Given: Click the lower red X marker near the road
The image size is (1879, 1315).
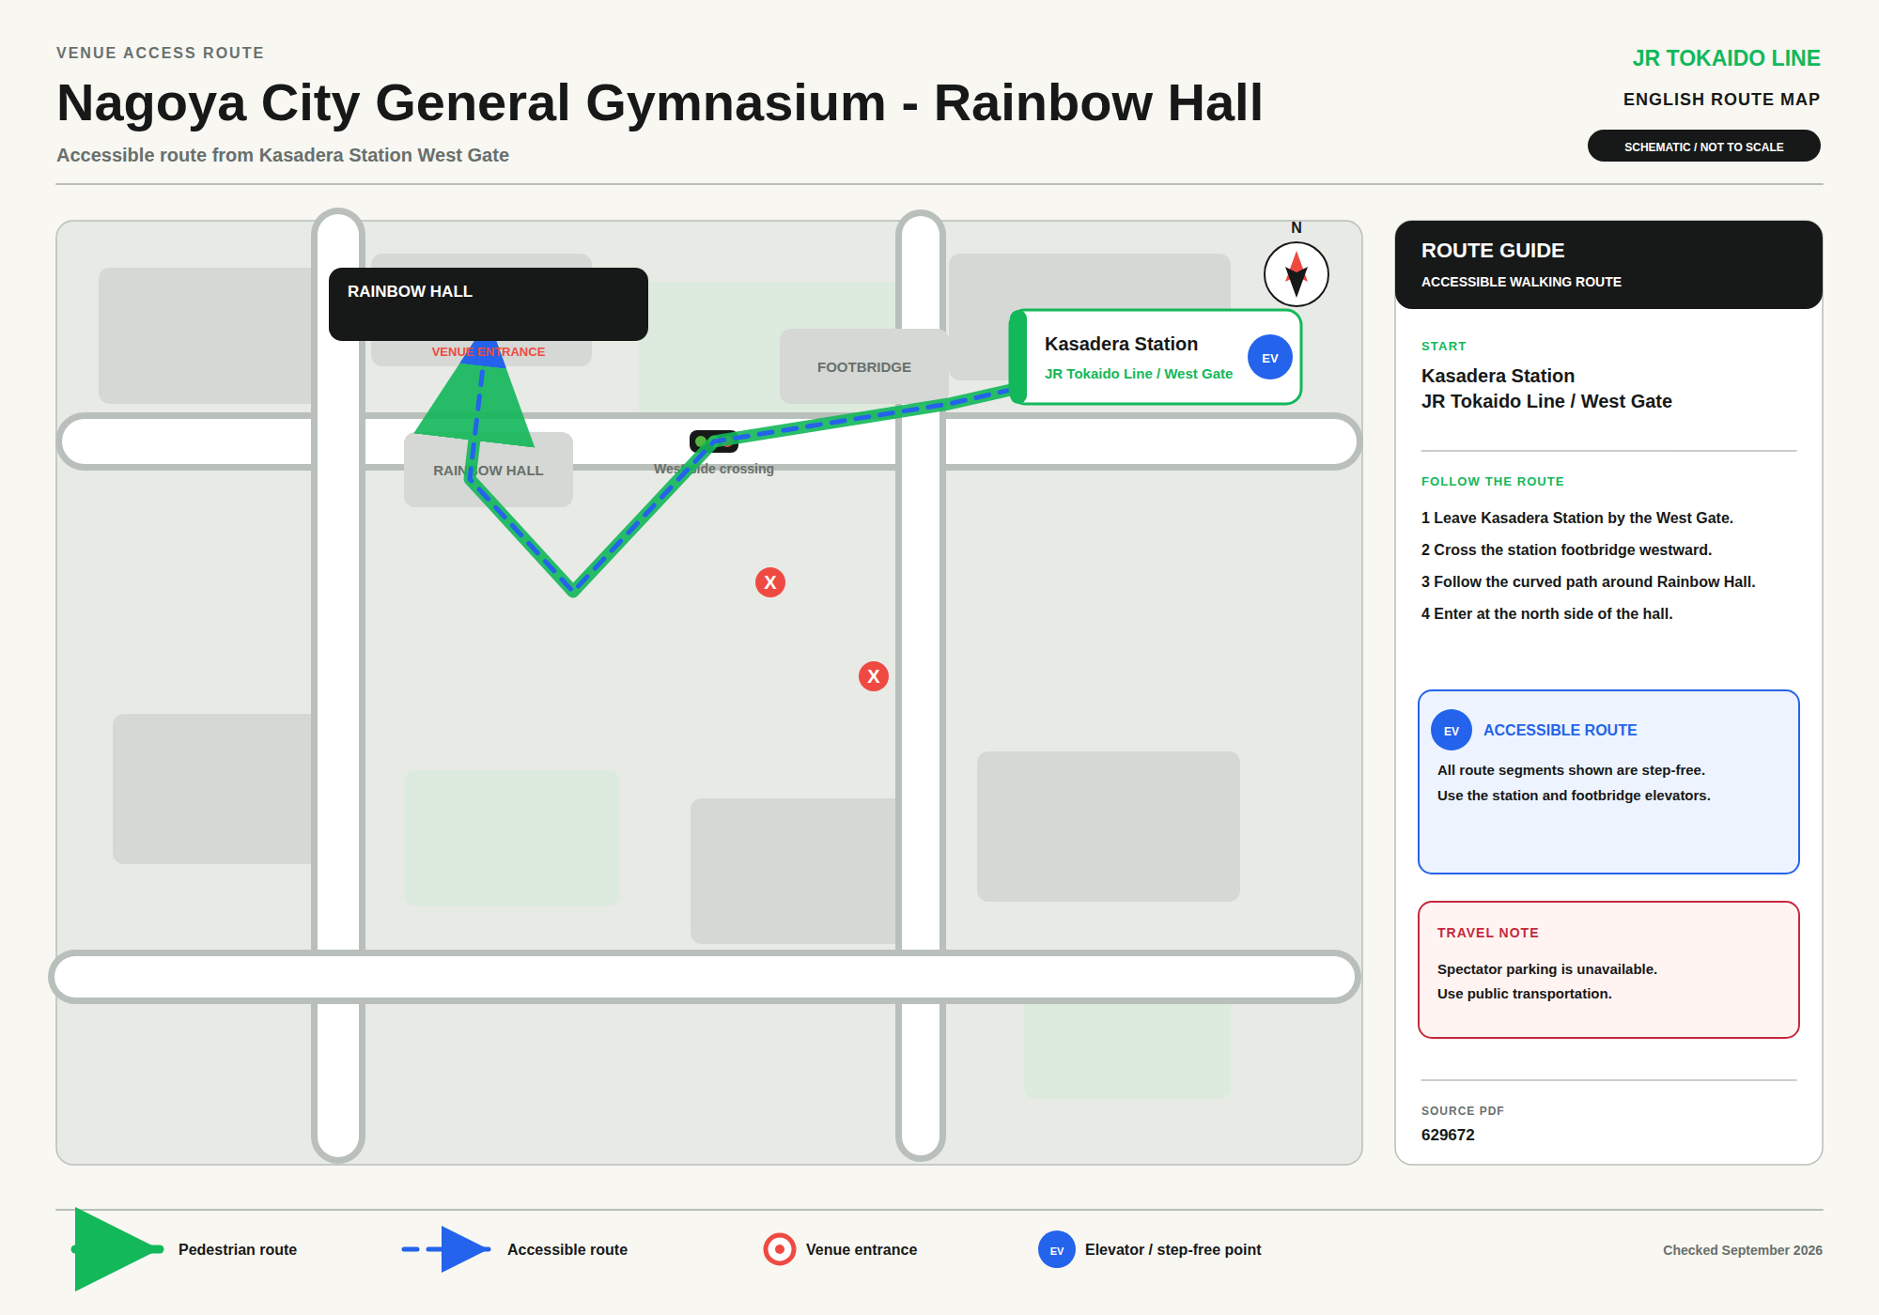Looking at the screenshot, I should (874, 676).
